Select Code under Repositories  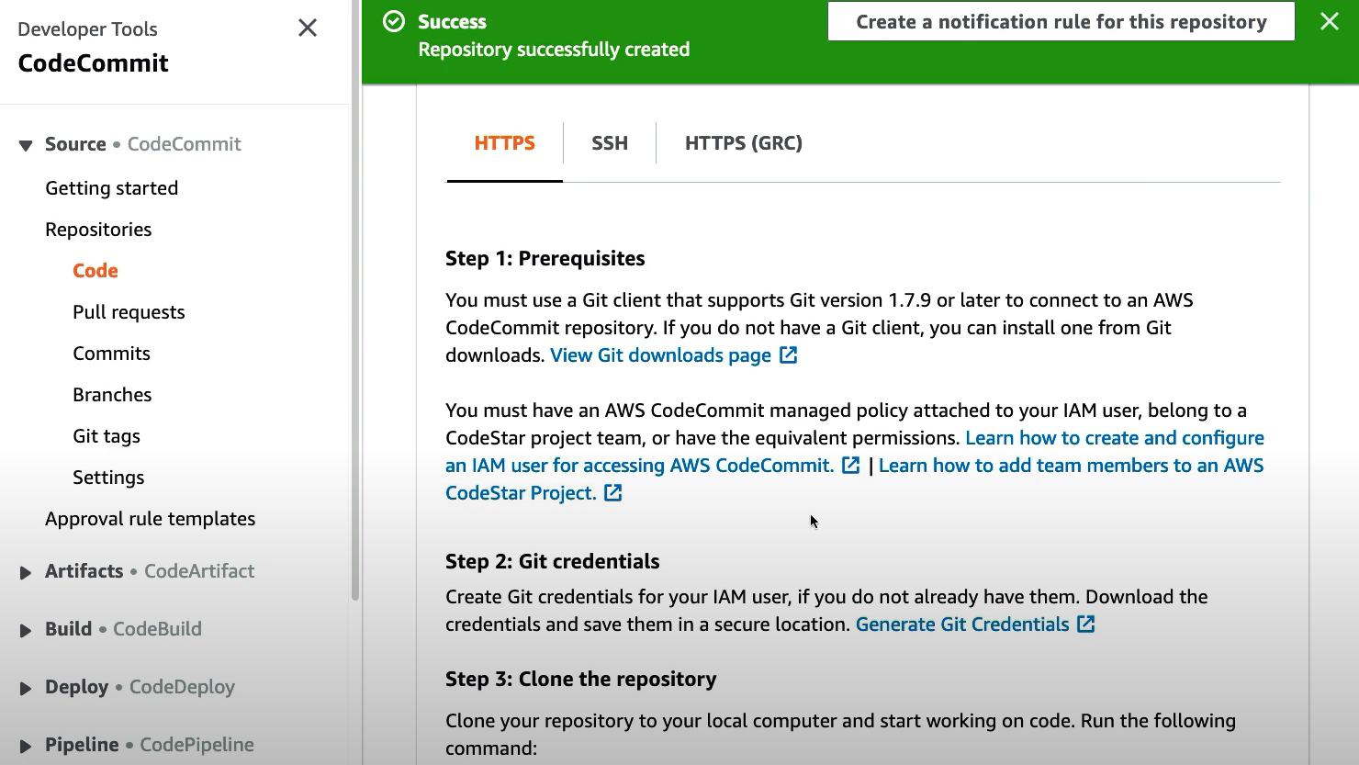(95, 270)
